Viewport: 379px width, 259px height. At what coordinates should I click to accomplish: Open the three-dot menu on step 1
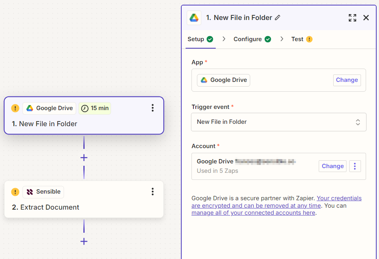tap(153, 108)
